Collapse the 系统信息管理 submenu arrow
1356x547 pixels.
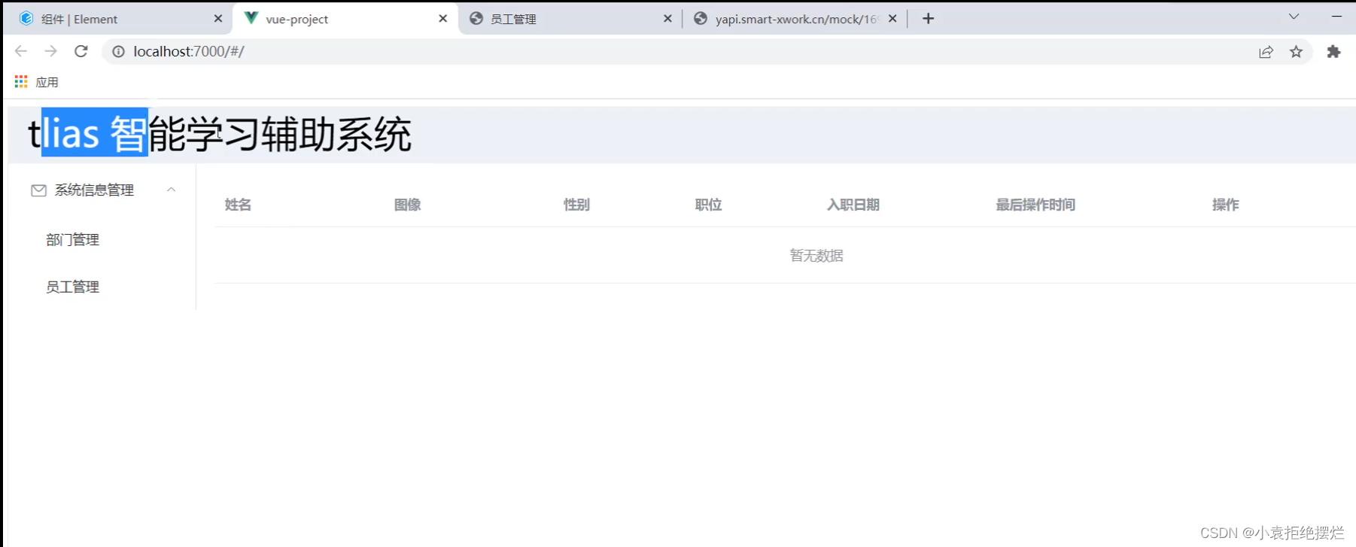[x=171, y=190]
